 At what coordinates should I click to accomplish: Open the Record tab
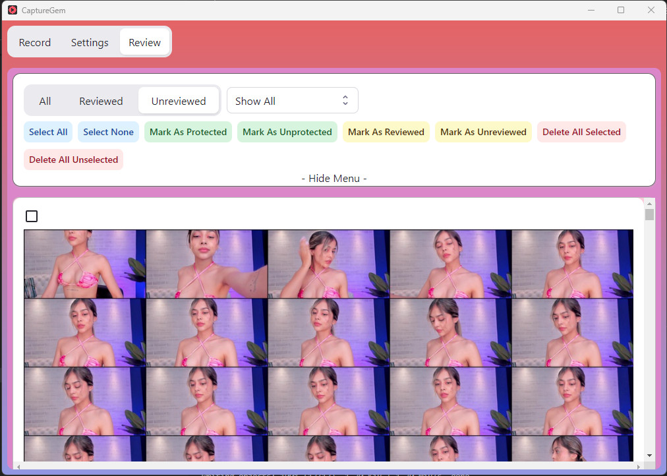point(35,42)
